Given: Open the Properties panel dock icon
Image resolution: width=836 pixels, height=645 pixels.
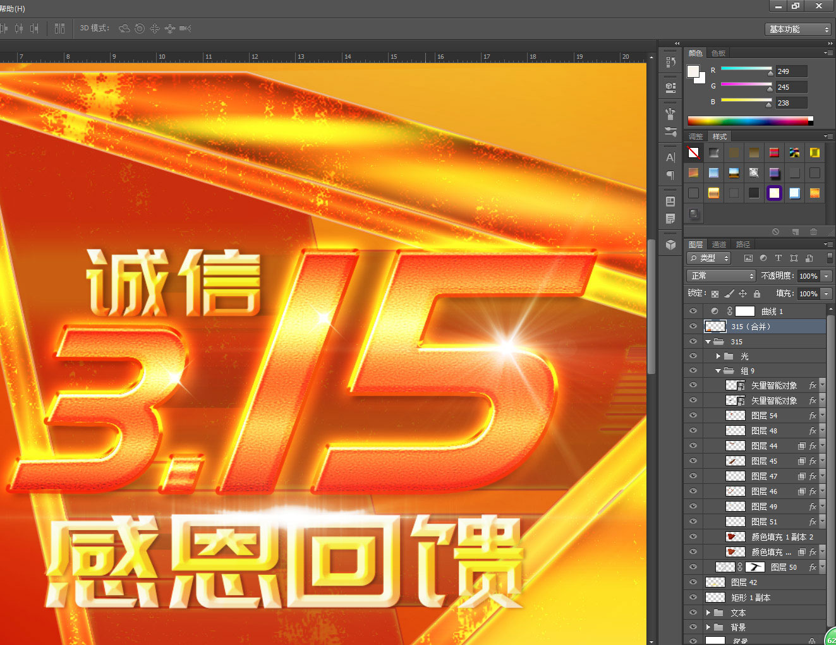Looking at the screenshot, I should pyautogui.click(x=670, y=202).
